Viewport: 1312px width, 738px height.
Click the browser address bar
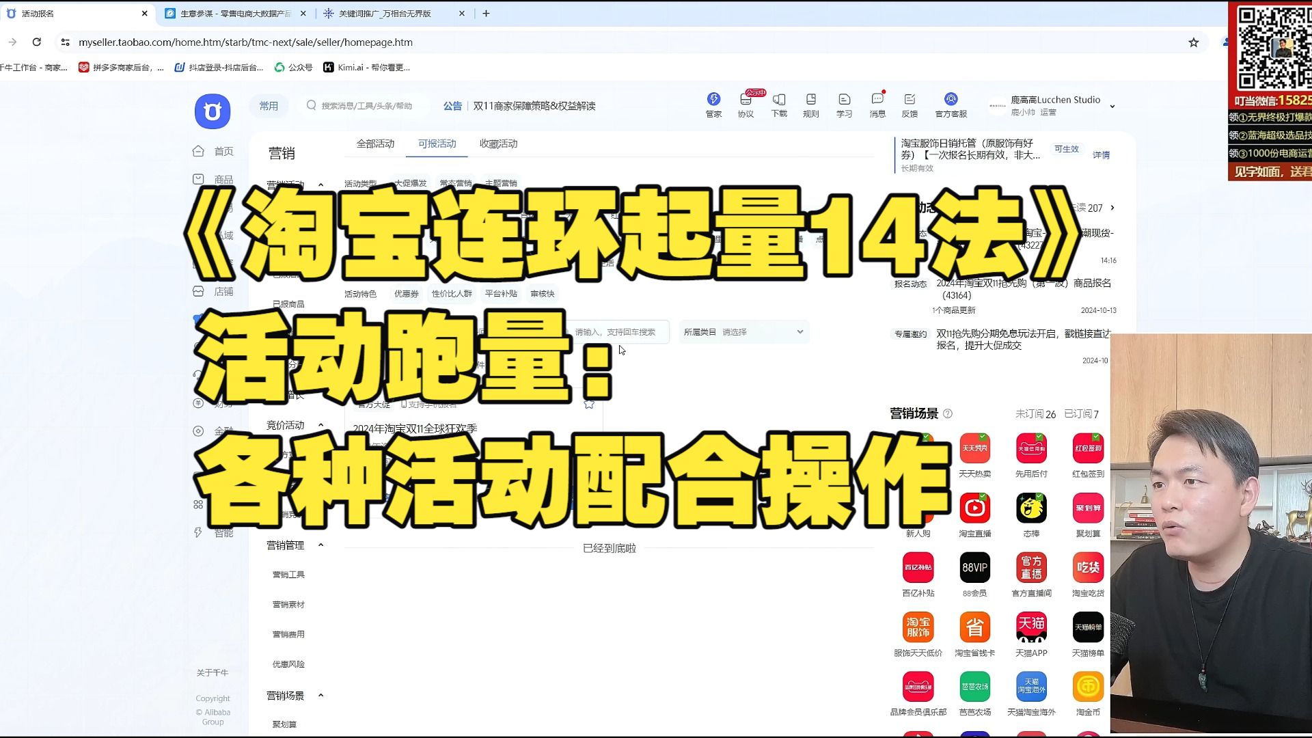[x=615, y=42]
